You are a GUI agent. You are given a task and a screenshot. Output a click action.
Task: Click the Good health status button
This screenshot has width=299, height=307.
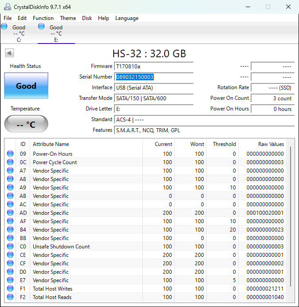click(x=26, y=86)
